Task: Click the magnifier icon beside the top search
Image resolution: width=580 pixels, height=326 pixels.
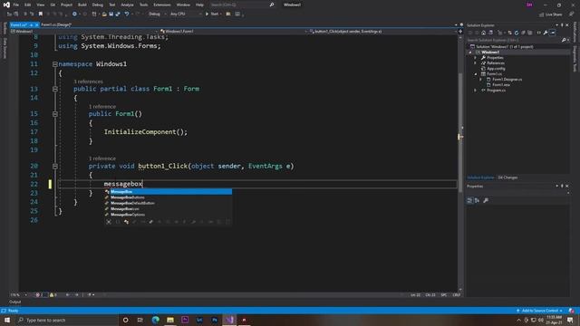Action: coord(272,5)
